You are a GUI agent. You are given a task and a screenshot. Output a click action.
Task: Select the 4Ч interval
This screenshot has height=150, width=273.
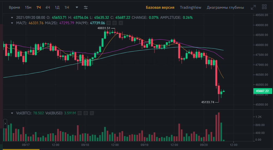[x=48, y=8]
